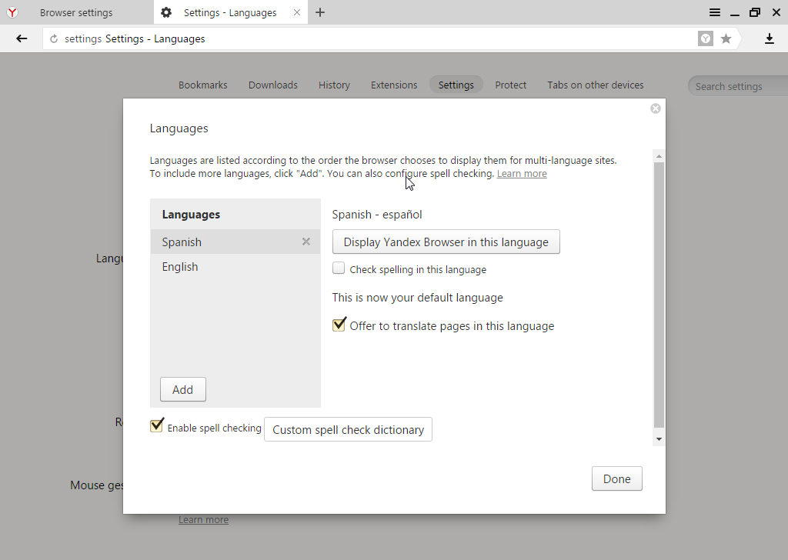Viewport: 788px width, 560px height.
Task: Click the gear icon on Settings - Languages tab
Action: tap(166, 12)
